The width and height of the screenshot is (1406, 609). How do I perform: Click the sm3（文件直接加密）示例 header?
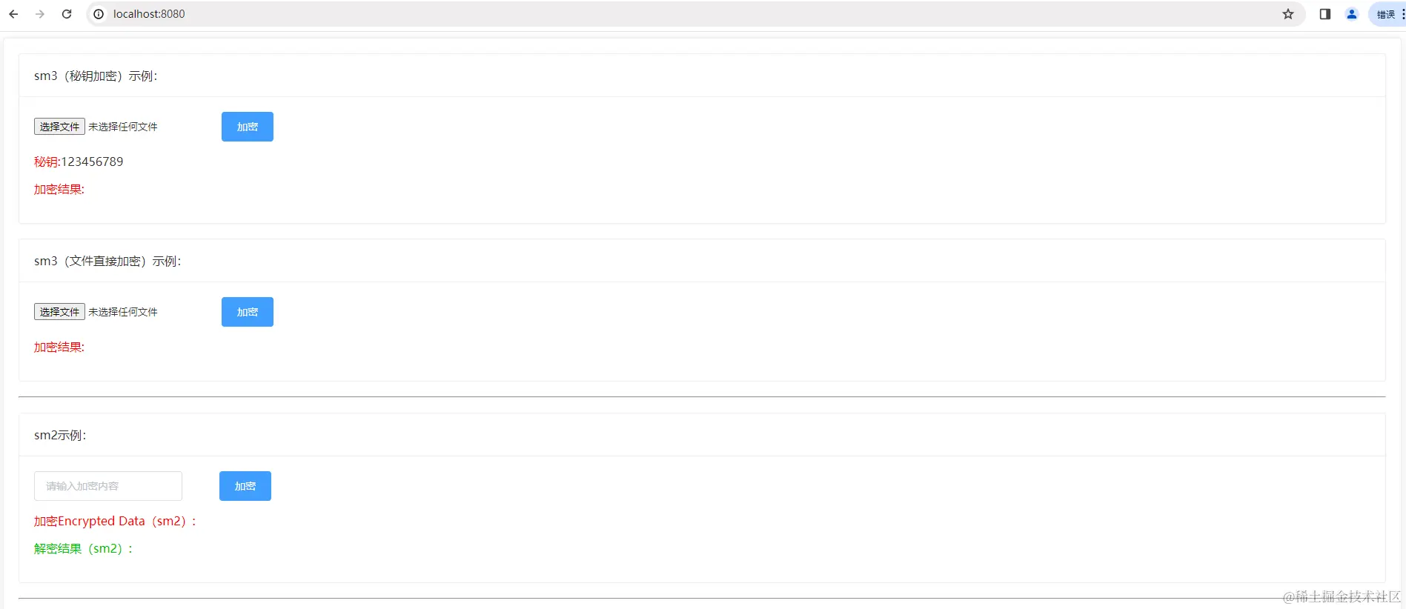pos(107,261)
